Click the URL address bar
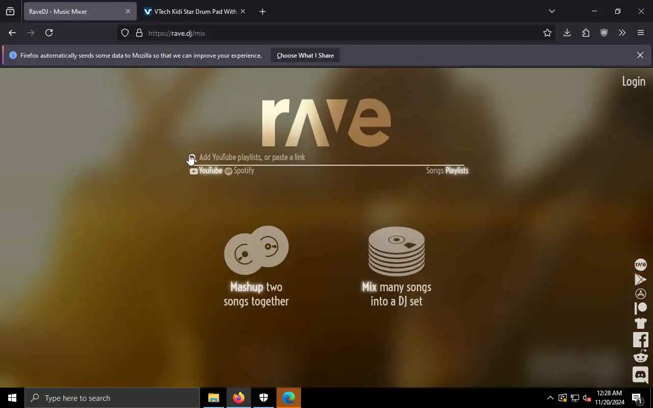The height and width of the screenshot is (408, 653). click(x=337, y=33)
